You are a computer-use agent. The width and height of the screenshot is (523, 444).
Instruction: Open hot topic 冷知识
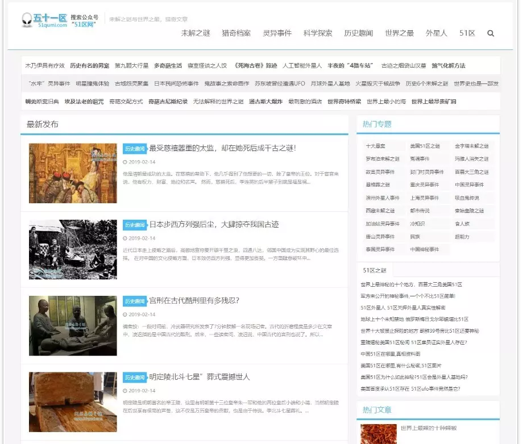[x=417, y=224]
